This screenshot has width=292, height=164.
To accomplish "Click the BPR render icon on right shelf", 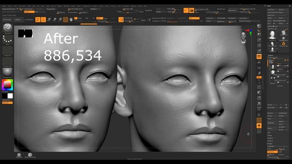I will (x=259, y=26).
